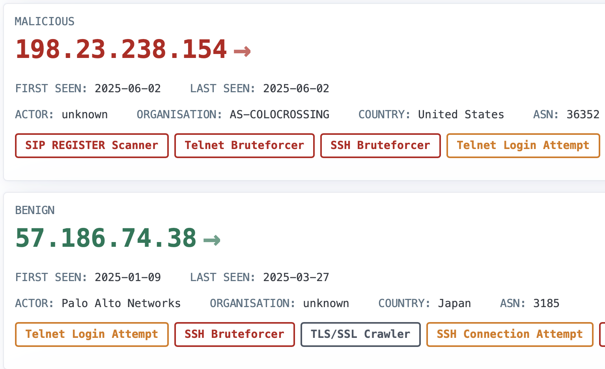Select the Telnet Bruteforcer tag
Viewport: 605px width, 369px height.
click(245, 145)
